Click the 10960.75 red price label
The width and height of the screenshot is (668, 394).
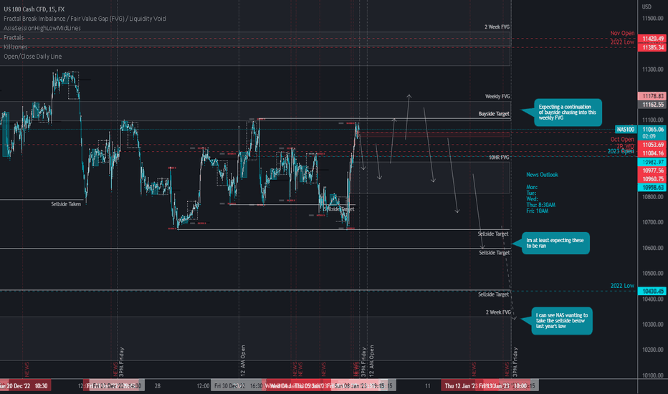(653, 179)
